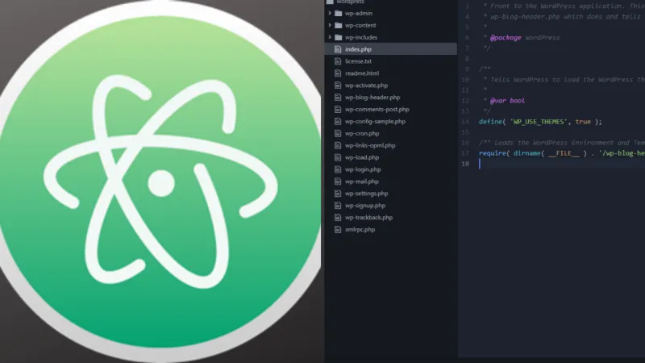Open license.txt in the tree
This screenshot has width=645, height=363.
pyautogui.click(x=358, y=61)
